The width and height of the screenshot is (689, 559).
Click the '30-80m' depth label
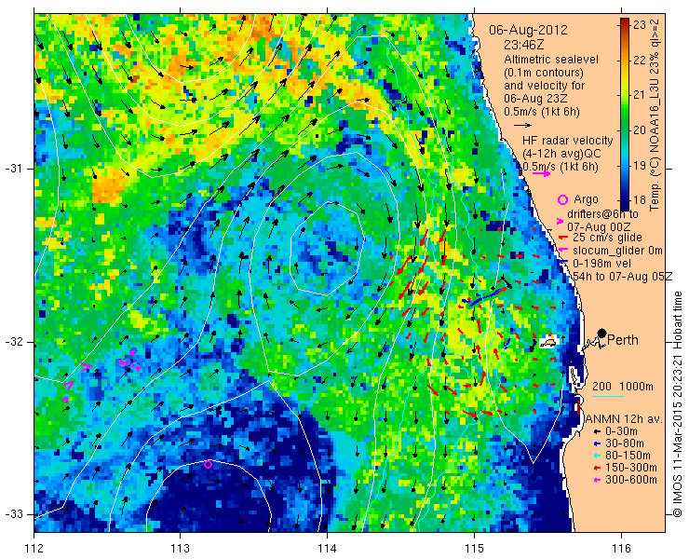(x=625, y=443)
